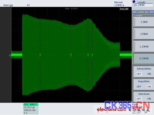Click the Normal 125MS/s acquisition status
The image size is (154, 115).
119,4
